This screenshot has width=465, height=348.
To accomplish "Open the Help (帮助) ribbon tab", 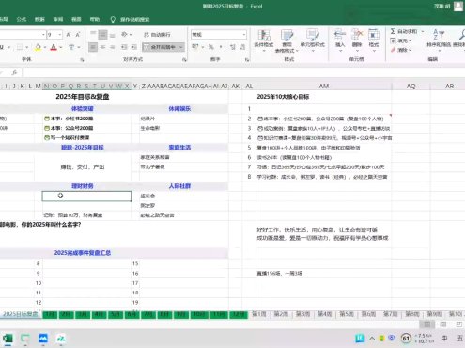I will (x=95, y=19).
